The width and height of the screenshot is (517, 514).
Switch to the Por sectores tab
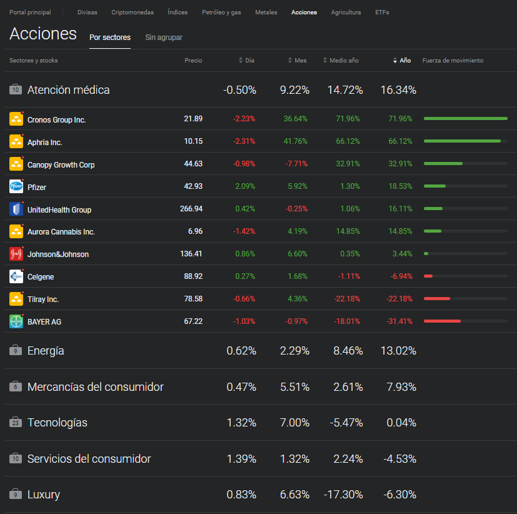pyautogui.click(x=110, y=38)
